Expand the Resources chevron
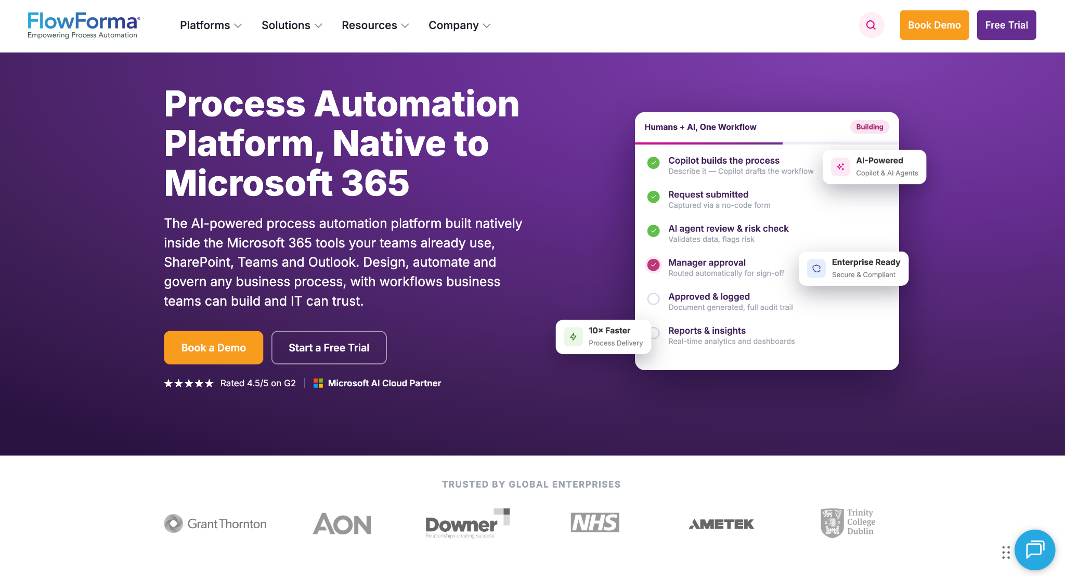Viewport: 1065px width, 576px height. tap(406, 25)
